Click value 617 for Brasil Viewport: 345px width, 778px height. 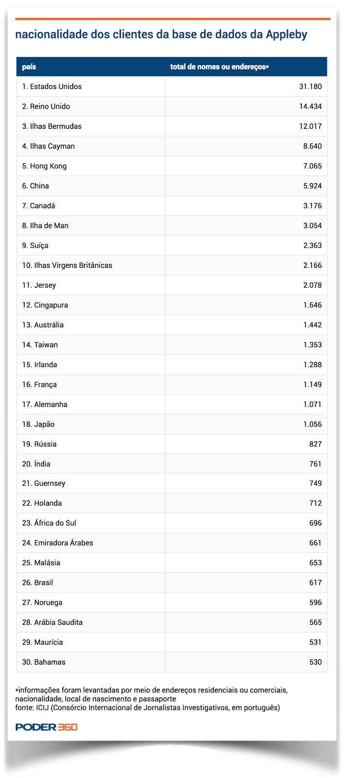315,583
